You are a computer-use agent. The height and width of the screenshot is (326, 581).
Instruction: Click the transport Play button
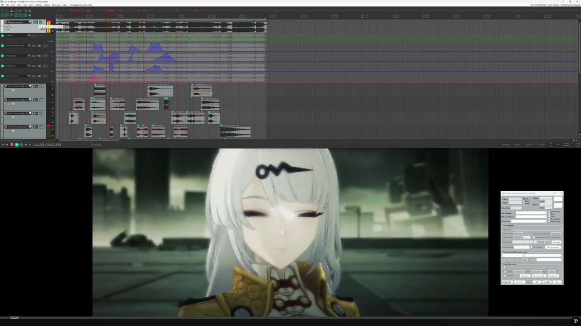tap(16, 144)
